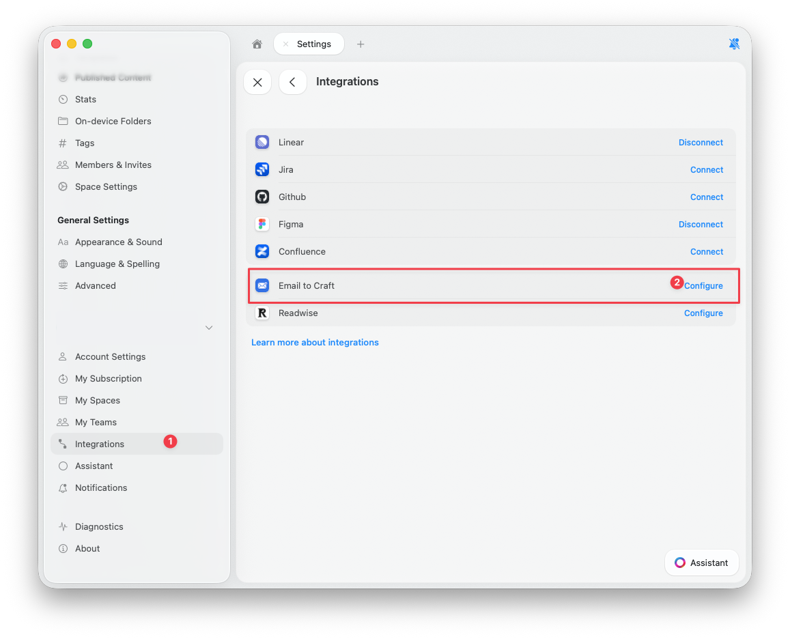Click the On-device Folders folder icon
The image size is (790, 639).
pyautogui.click(x=63, y=122)
